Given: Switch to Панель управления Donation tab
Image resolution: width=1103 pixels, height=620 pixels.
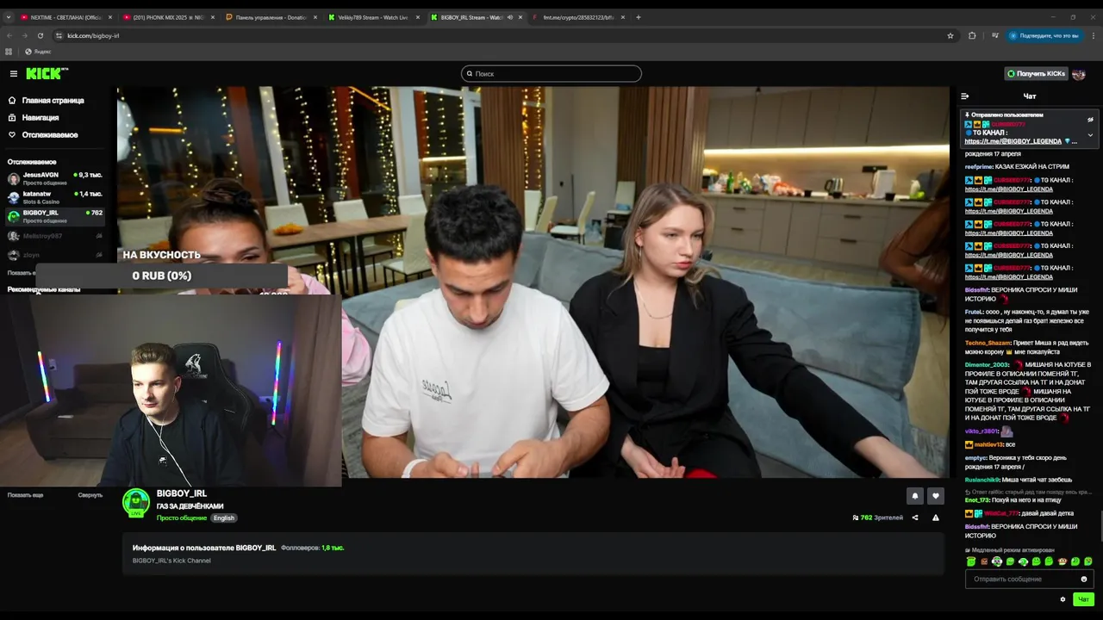Looking at the screenshot, I should 271,17.
